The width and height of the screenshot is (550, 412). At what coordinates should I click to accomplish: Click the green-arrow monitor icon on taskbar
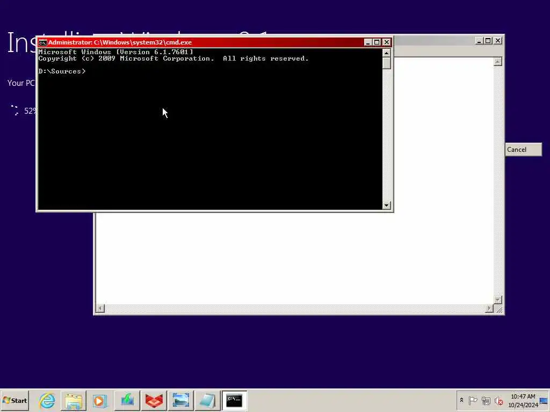click(x=127, y=400)
